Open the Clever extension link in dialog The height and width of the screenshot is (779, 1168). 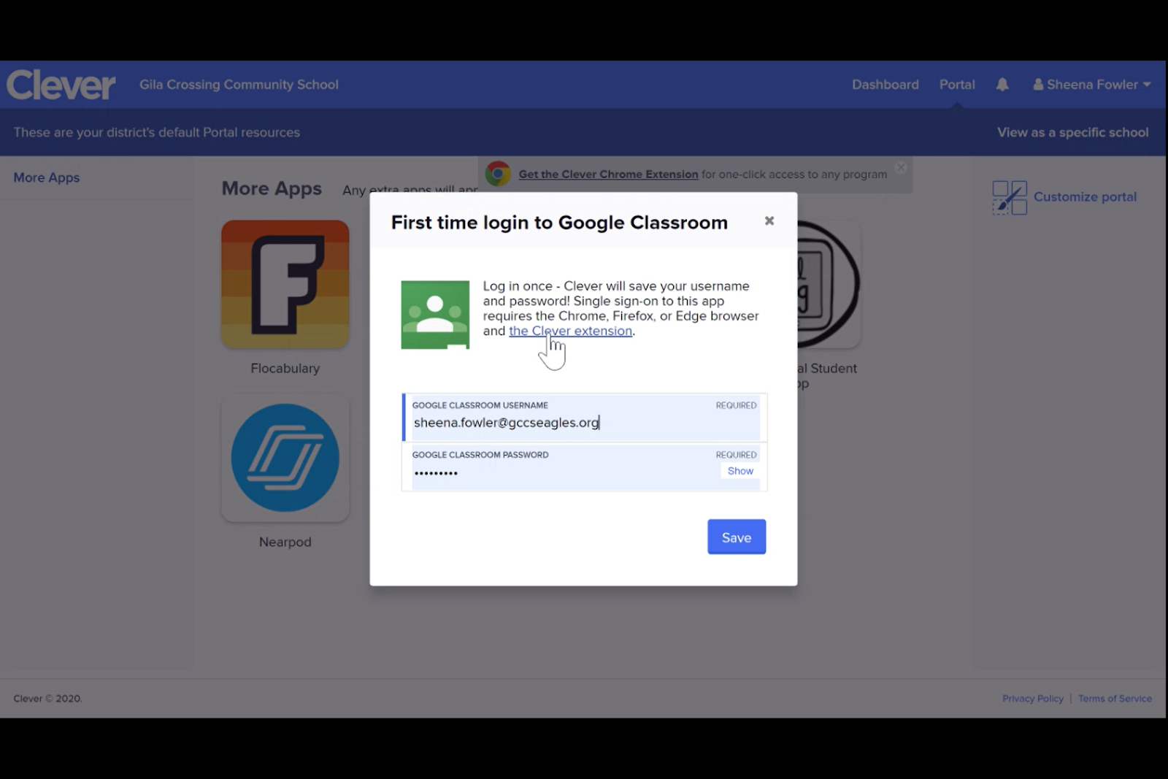(x=571, y=331)
